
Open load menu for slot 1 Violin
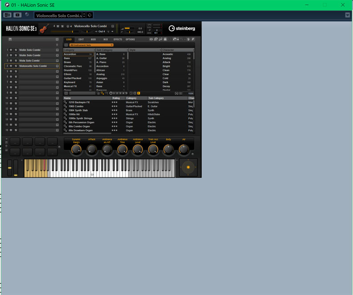[57, 50]
